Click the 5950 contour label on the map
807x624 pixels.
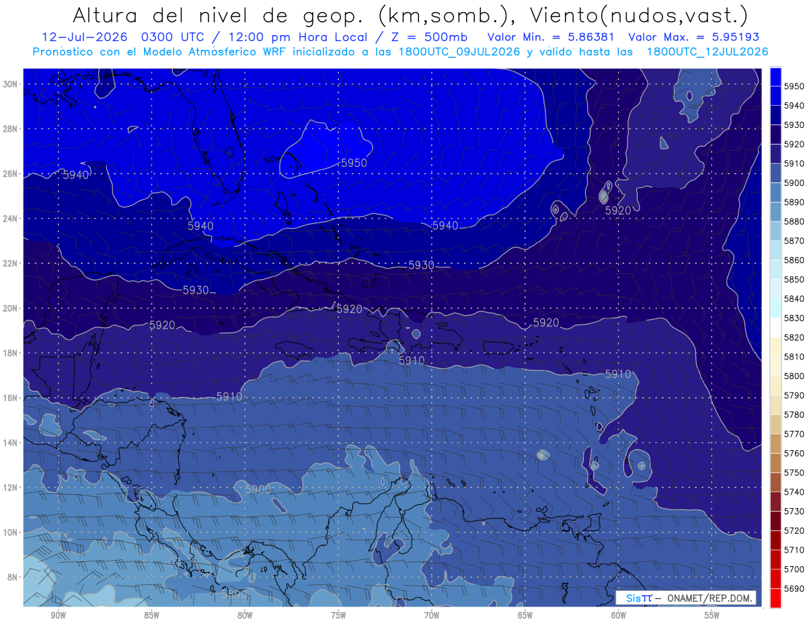coord(354,163)
